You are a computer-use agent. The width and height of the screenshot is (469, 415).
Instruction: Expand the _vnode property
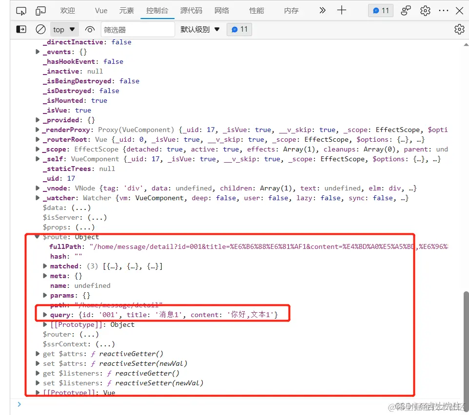pyautogui.click(x=38, y=188)
